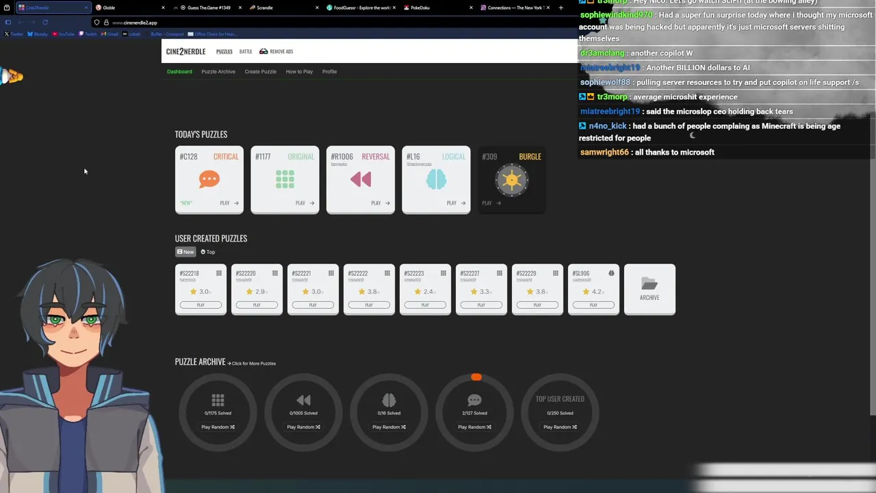Open the Twitter bookmark
The image size is (876, 493).
[x=14, y=34]
